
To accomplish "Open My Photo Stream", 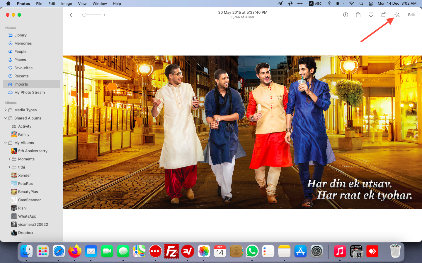I will [32, 92].
